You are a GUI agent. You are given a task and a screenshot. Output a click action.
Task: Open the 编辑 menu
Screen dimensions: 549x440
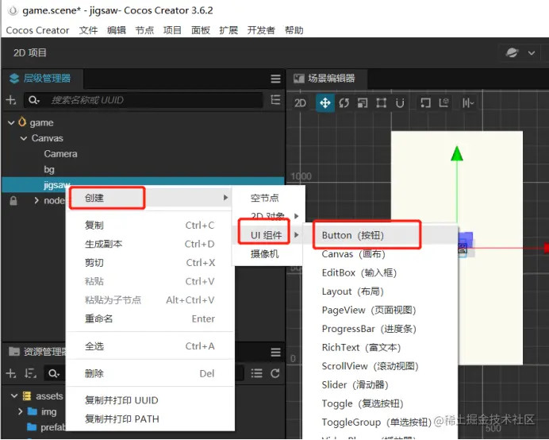tap(117, 30)
